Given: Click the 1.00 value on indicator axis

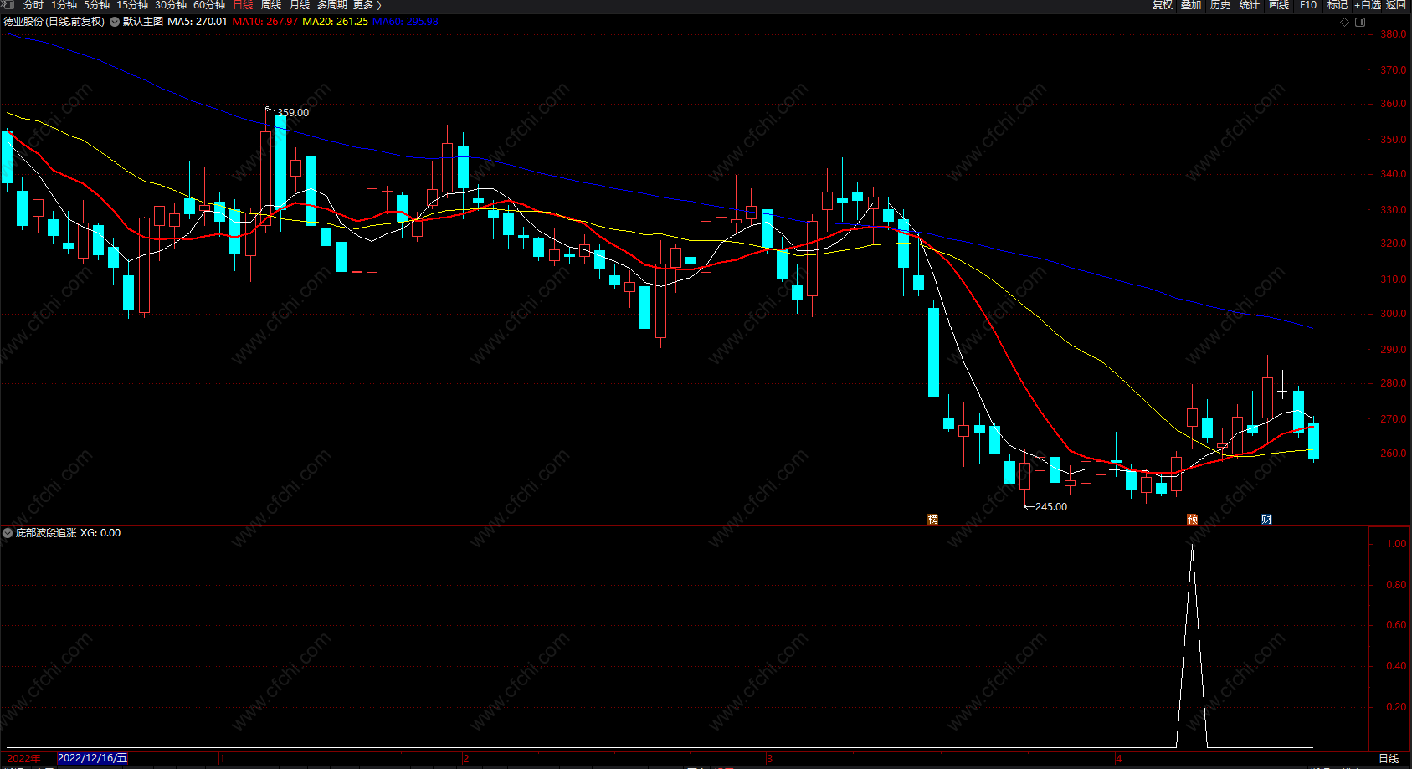Looking at the screenshot, I should [1397, 544].
